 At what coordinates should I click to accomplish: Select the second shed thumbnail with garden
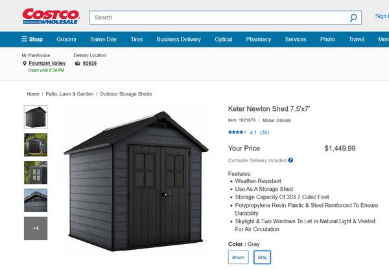36,145
